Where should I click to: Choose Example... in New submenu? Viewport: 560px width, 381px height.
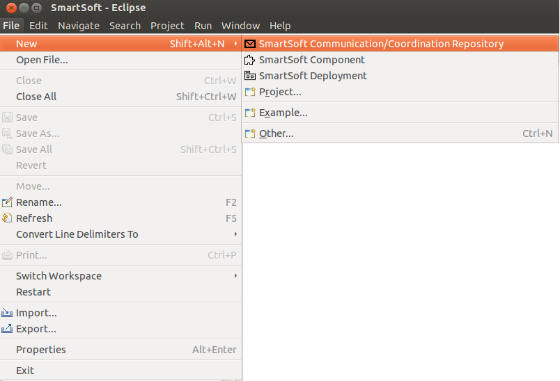click(x=400, y=113)
